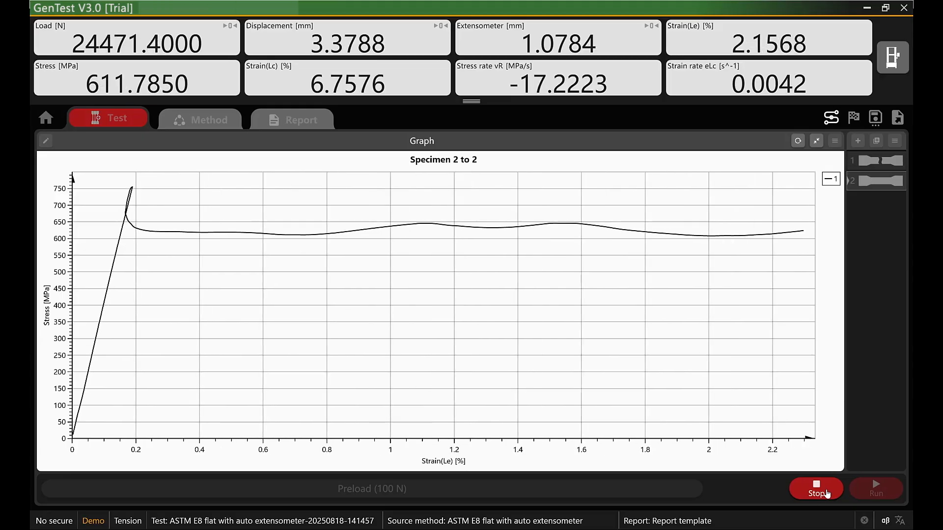Click the extensometer device icon on the right edge

point(893,57)
